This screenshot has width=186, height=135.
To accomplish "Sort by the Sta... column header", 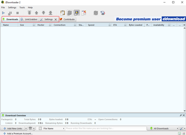I will [x=81, y=25].
